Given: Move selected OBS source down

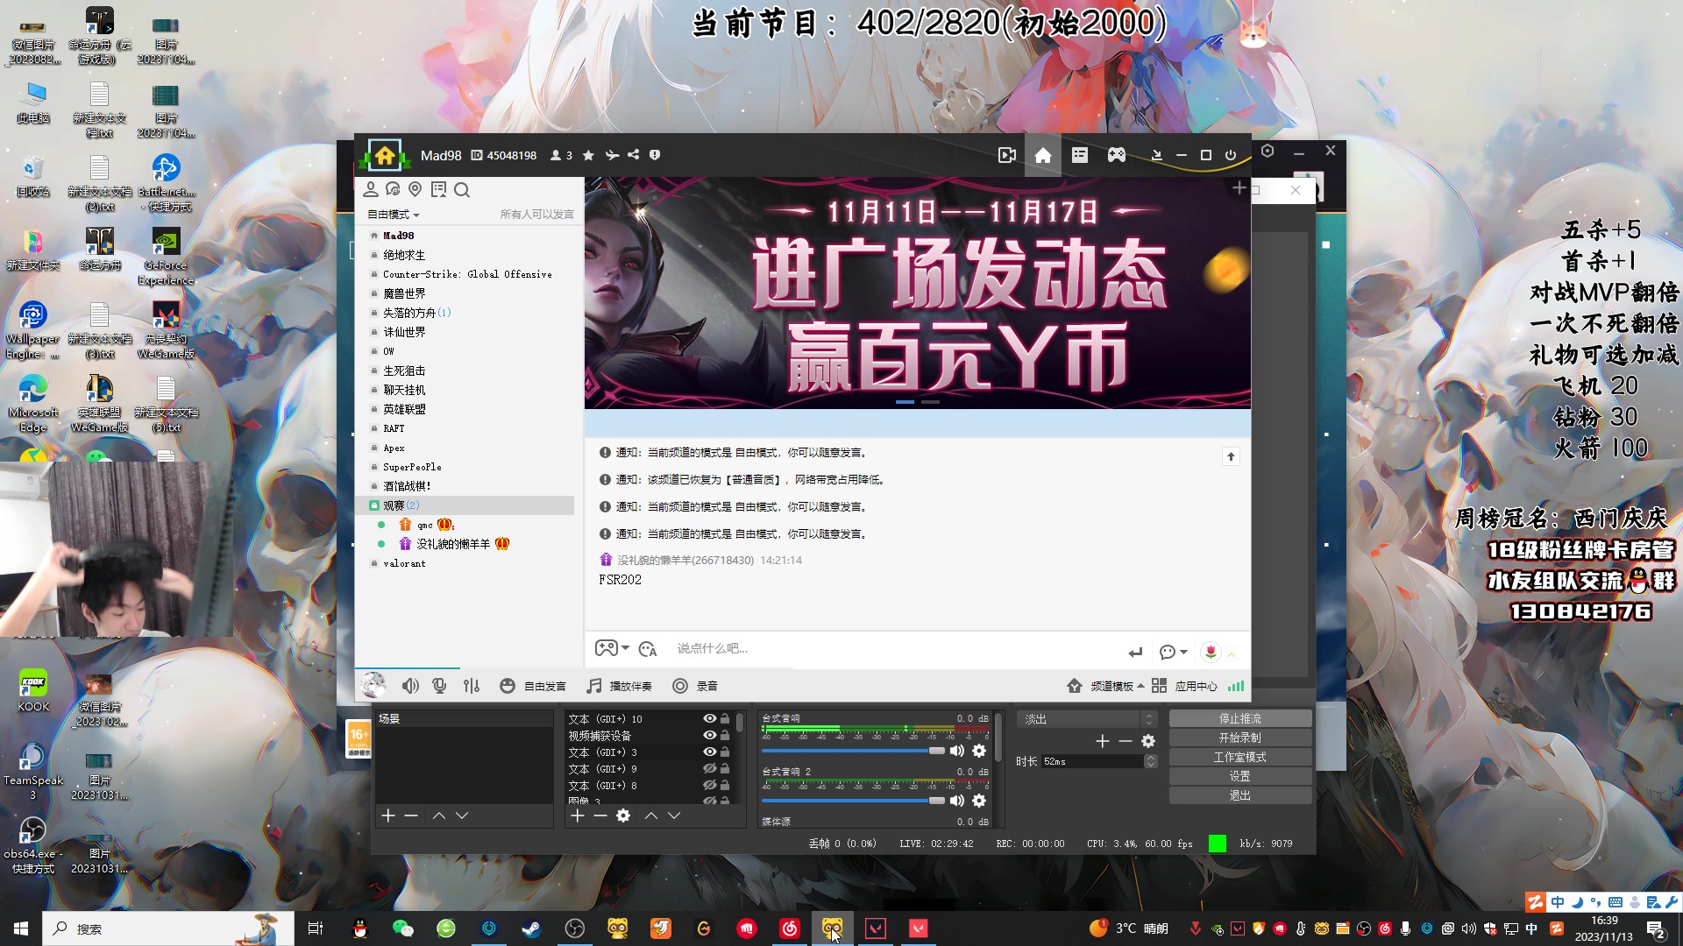Looking at the screenshot, I should click(674, 815).
